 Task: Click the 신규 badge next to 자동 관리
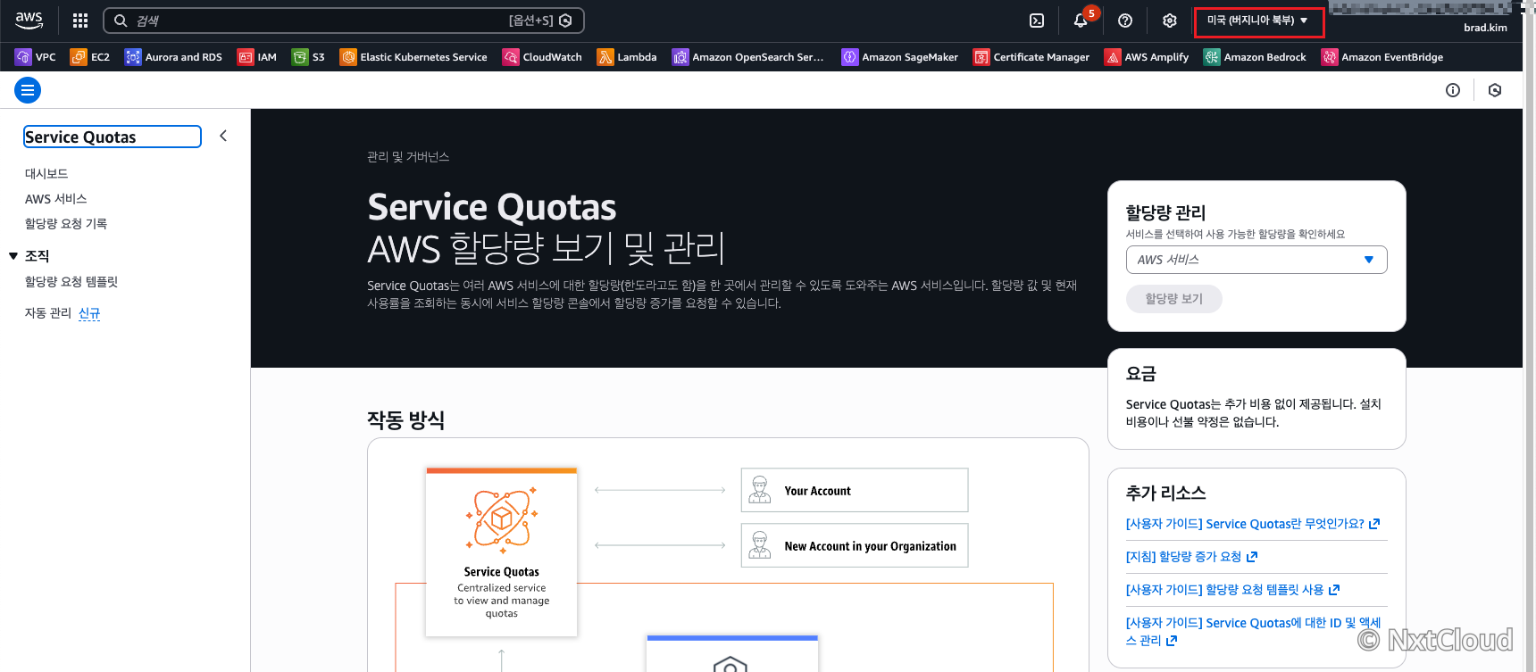tap(89, 313)
